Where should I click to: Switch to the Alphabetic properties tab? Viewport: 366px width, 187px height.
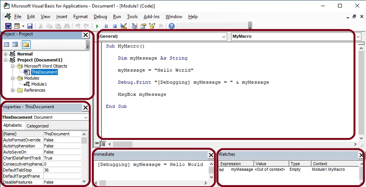point(13,125)
